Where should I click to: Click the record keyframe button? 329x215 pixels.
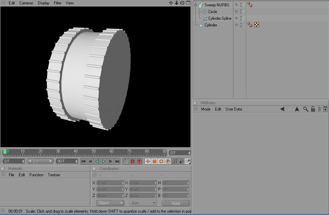click(x=125, y=161)
